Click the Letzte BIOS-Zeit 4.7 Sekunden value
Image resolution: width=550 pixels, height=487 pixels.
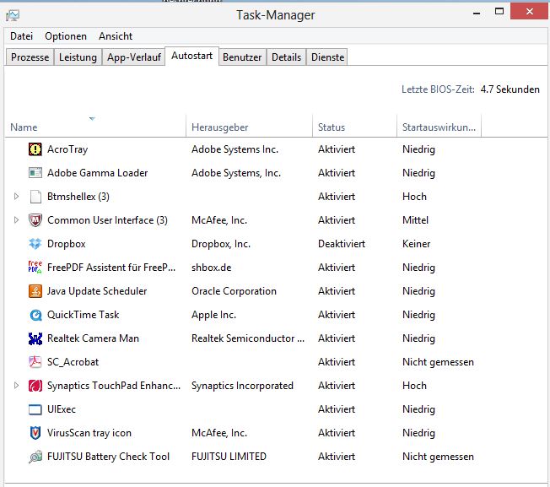(510, 89)
